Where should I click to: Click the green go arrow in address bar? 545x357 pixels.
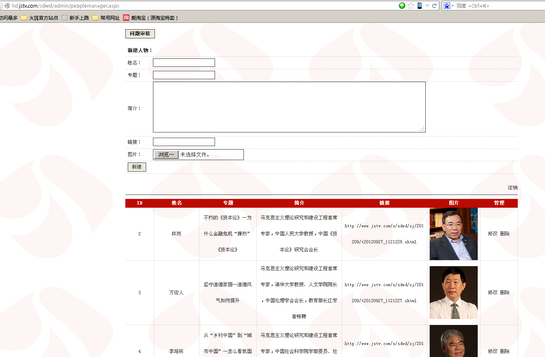[402, 6]
